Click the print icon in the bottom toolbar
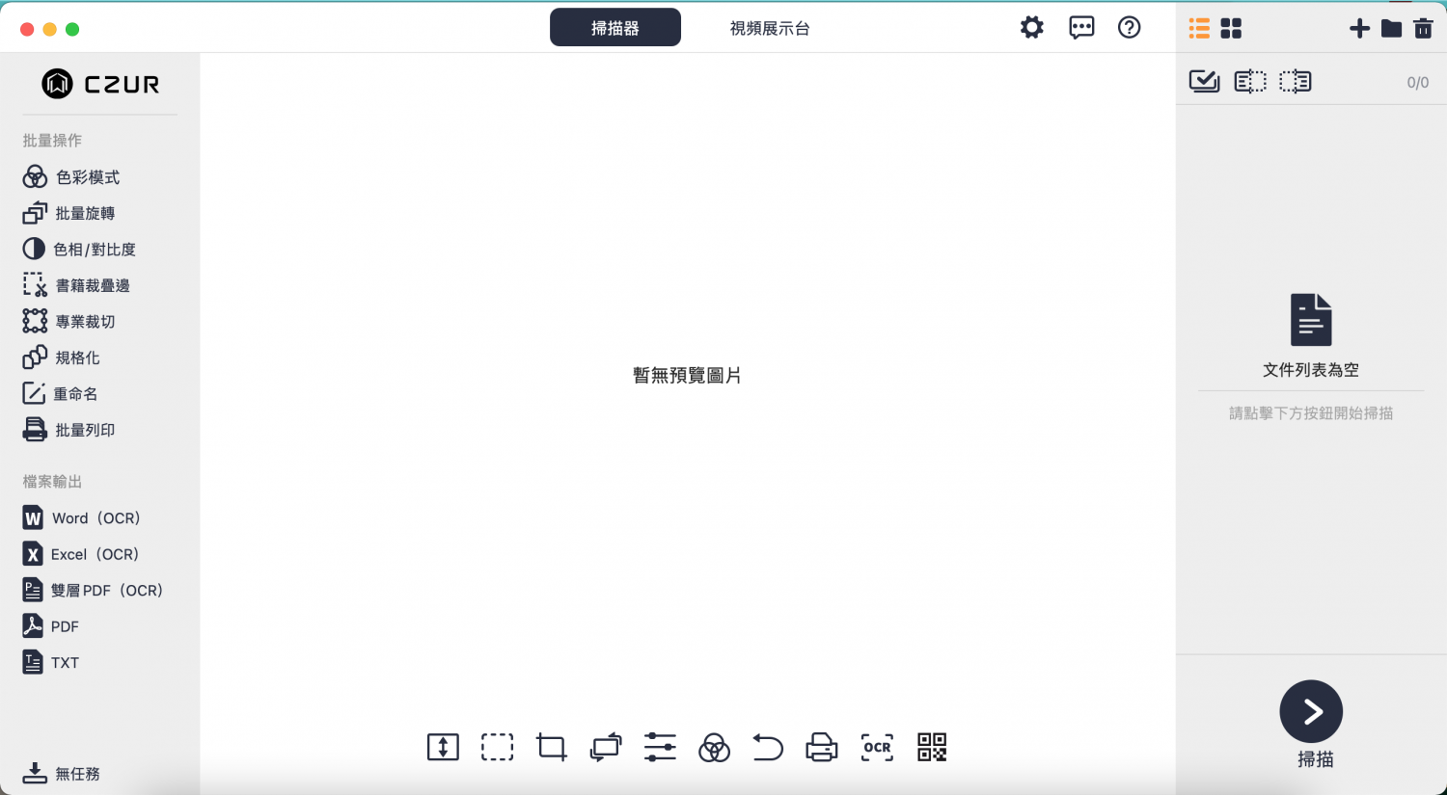This screenshot has height=795, width=1447. click(x=821, y=747)
